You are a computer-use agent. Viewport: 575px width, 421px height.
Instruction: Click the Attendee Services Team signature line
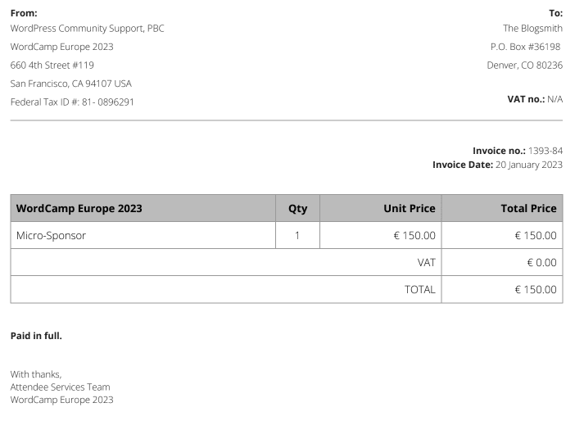[x=60, y=387]
